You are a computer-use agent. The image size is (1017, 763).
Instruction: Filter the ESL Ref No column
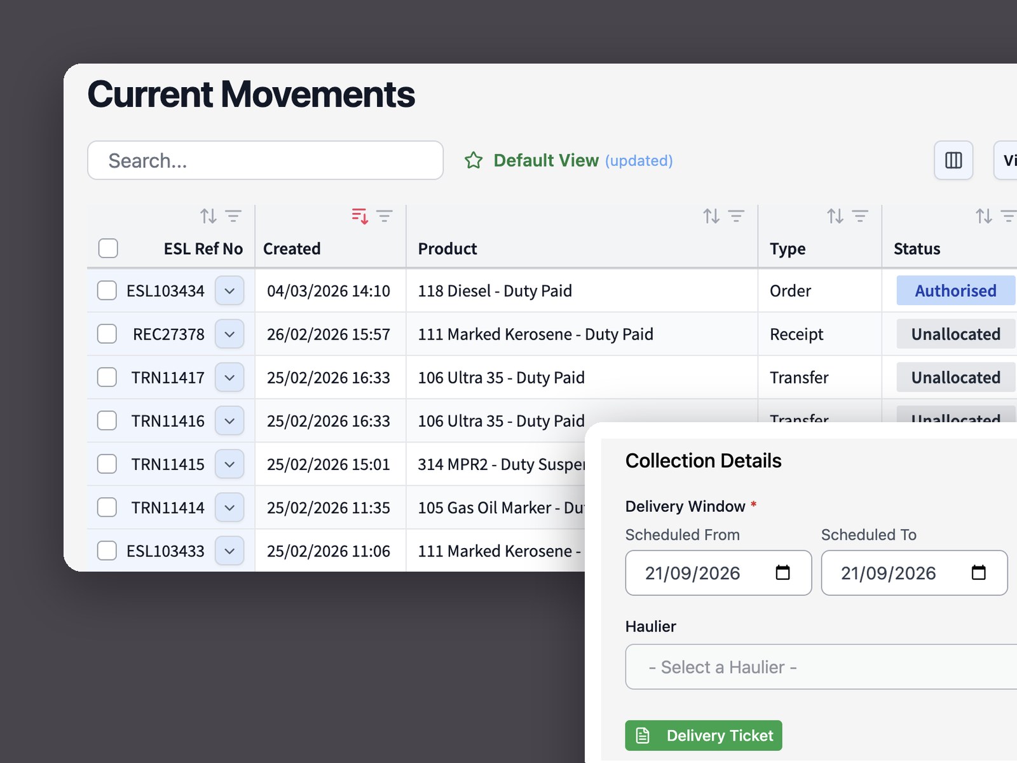pyautogui.click(x=233, y=216)
